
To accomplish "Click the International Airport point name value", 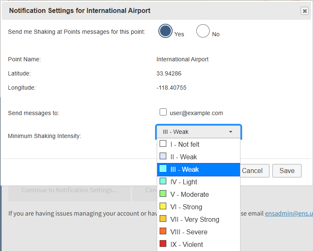I will [x=183, y=59].
